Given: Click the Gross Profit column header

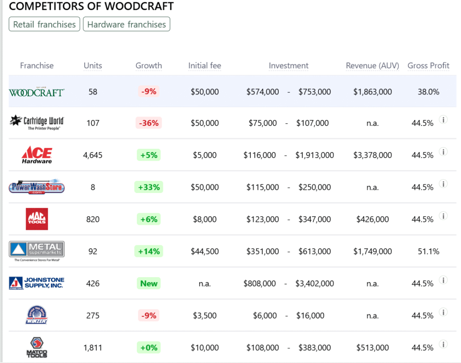Looking at the screenshot, I should [429, 66].
